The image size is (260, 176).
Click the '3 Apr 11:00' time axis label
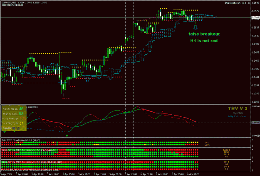(x=37, y=174)
